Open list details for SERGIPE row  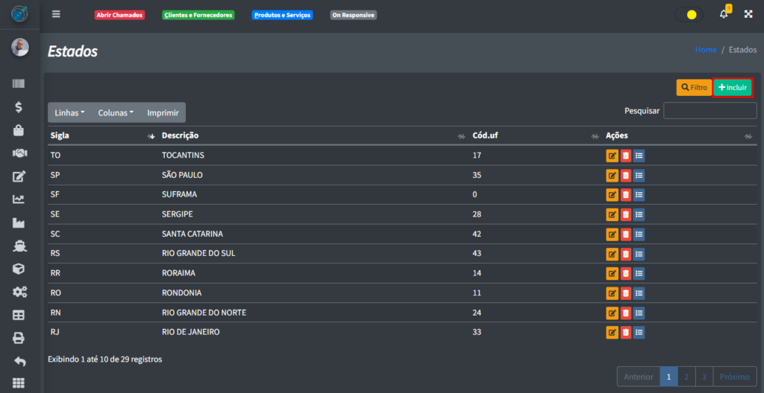tap(639, 214)
